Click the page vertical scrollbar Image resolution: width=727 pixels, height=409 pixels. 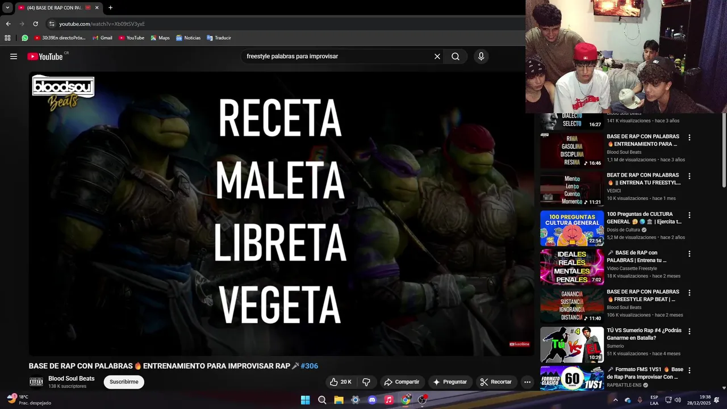[x=724, y=150]
